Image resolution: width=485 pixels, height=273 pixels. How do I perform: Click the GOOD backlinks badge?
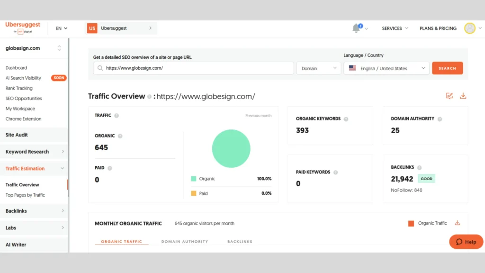point(426,179)
